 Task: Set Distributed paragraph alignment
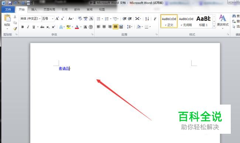121,27
